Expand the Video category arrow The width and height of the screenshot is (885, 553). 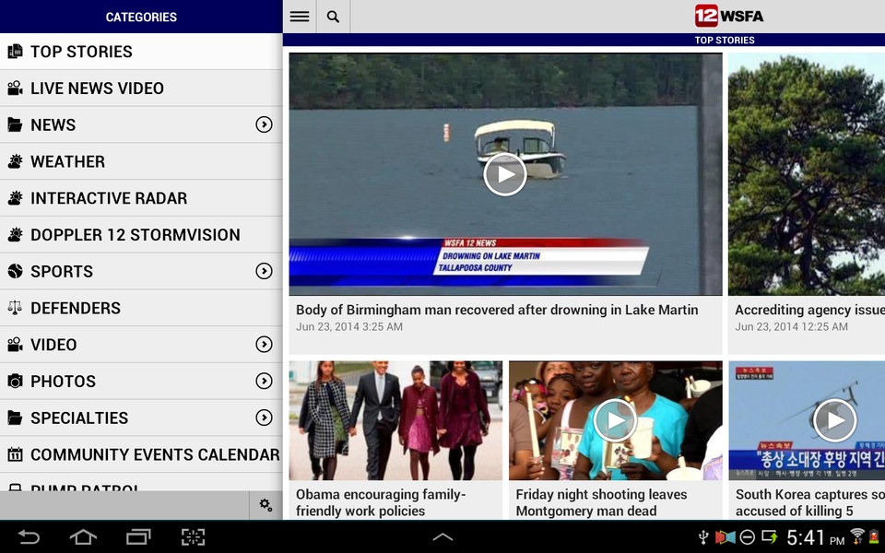264,344
